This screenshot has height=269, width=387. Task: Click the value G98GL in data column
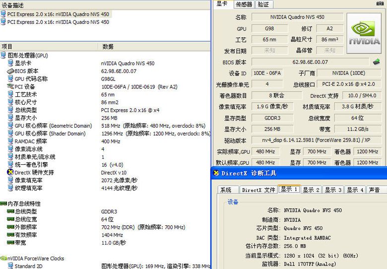tap(108, 79)
